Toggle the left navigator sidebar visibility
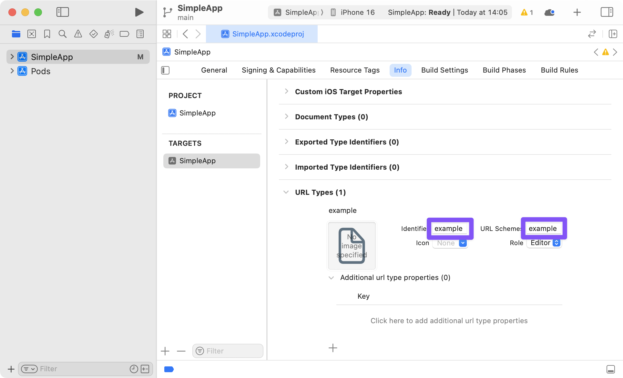The width and height of the screenshot is (623, 378). 63,12
